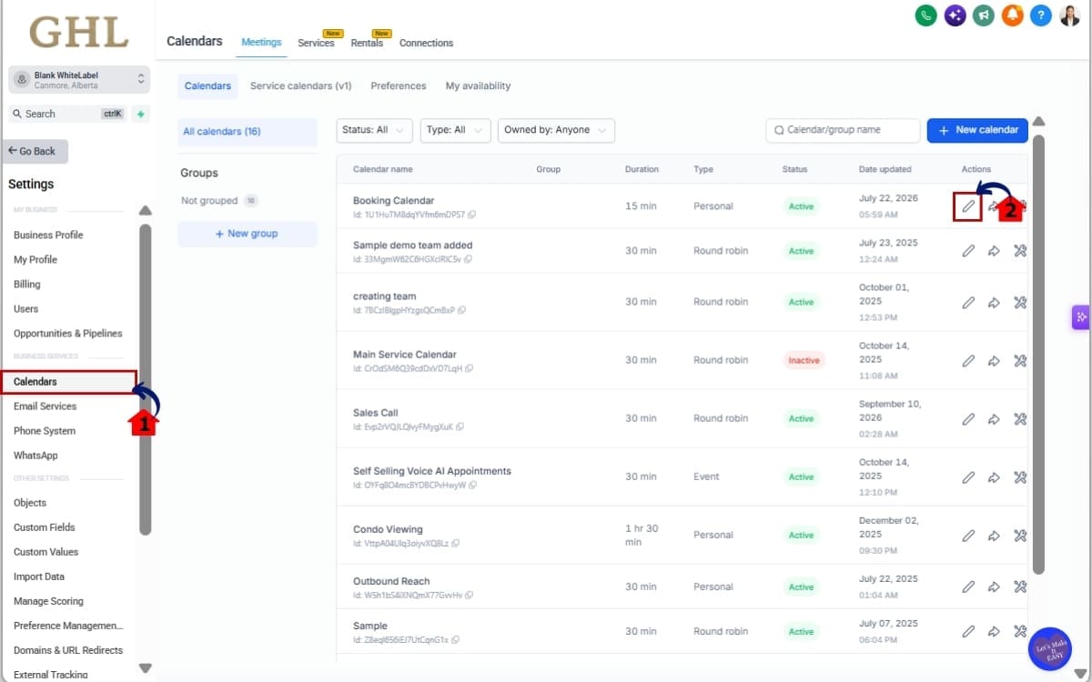Viewport: 1092px width, 682px height.
Task: Edit Self Selling Voice AI Appointments calendar
Action: tap(968, 477)
